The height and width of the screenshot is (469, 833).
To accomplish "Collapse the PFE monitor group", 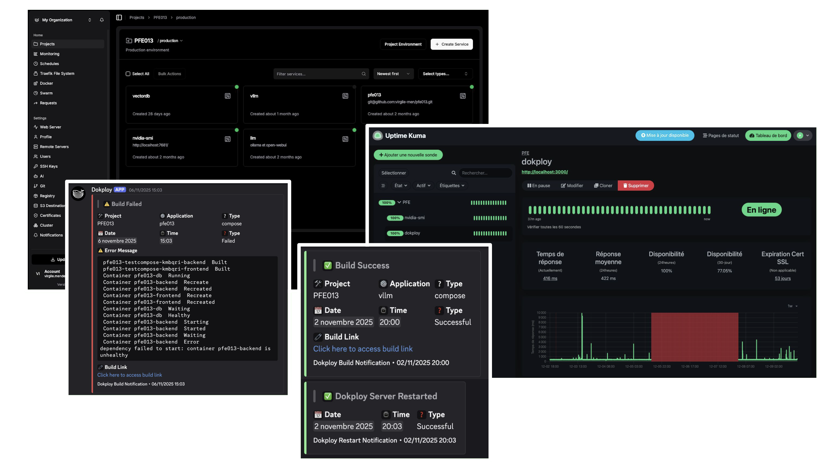I will click(x=399, y=202).
